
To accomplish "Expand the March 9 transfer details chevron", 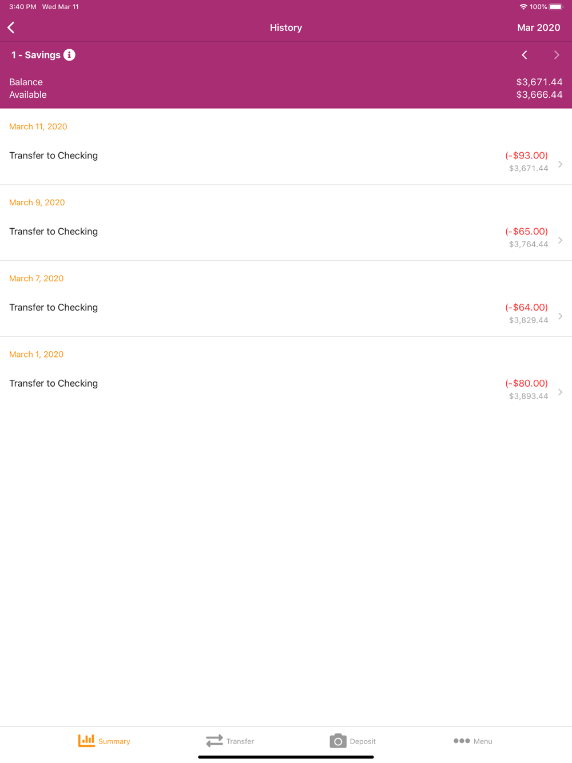I will point(561,240).
